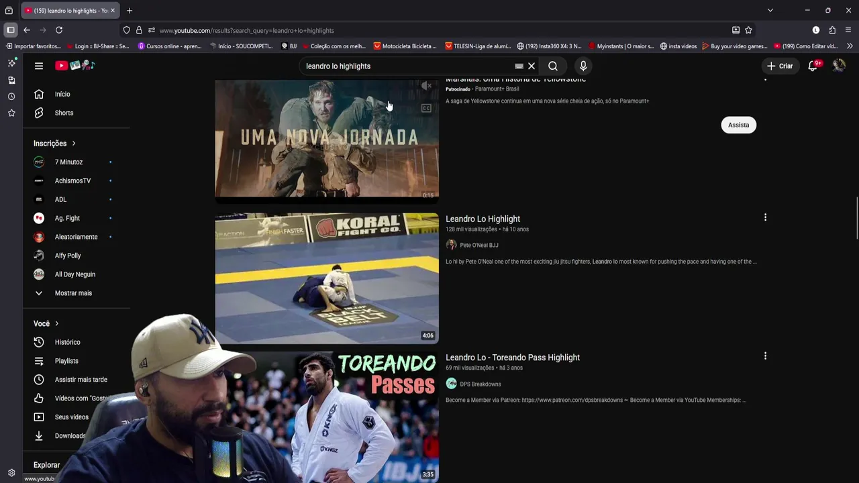The width and height of the screenshot is (859, 483).
Task: Click the YouTube logo
Action: [x=75, y=66]
